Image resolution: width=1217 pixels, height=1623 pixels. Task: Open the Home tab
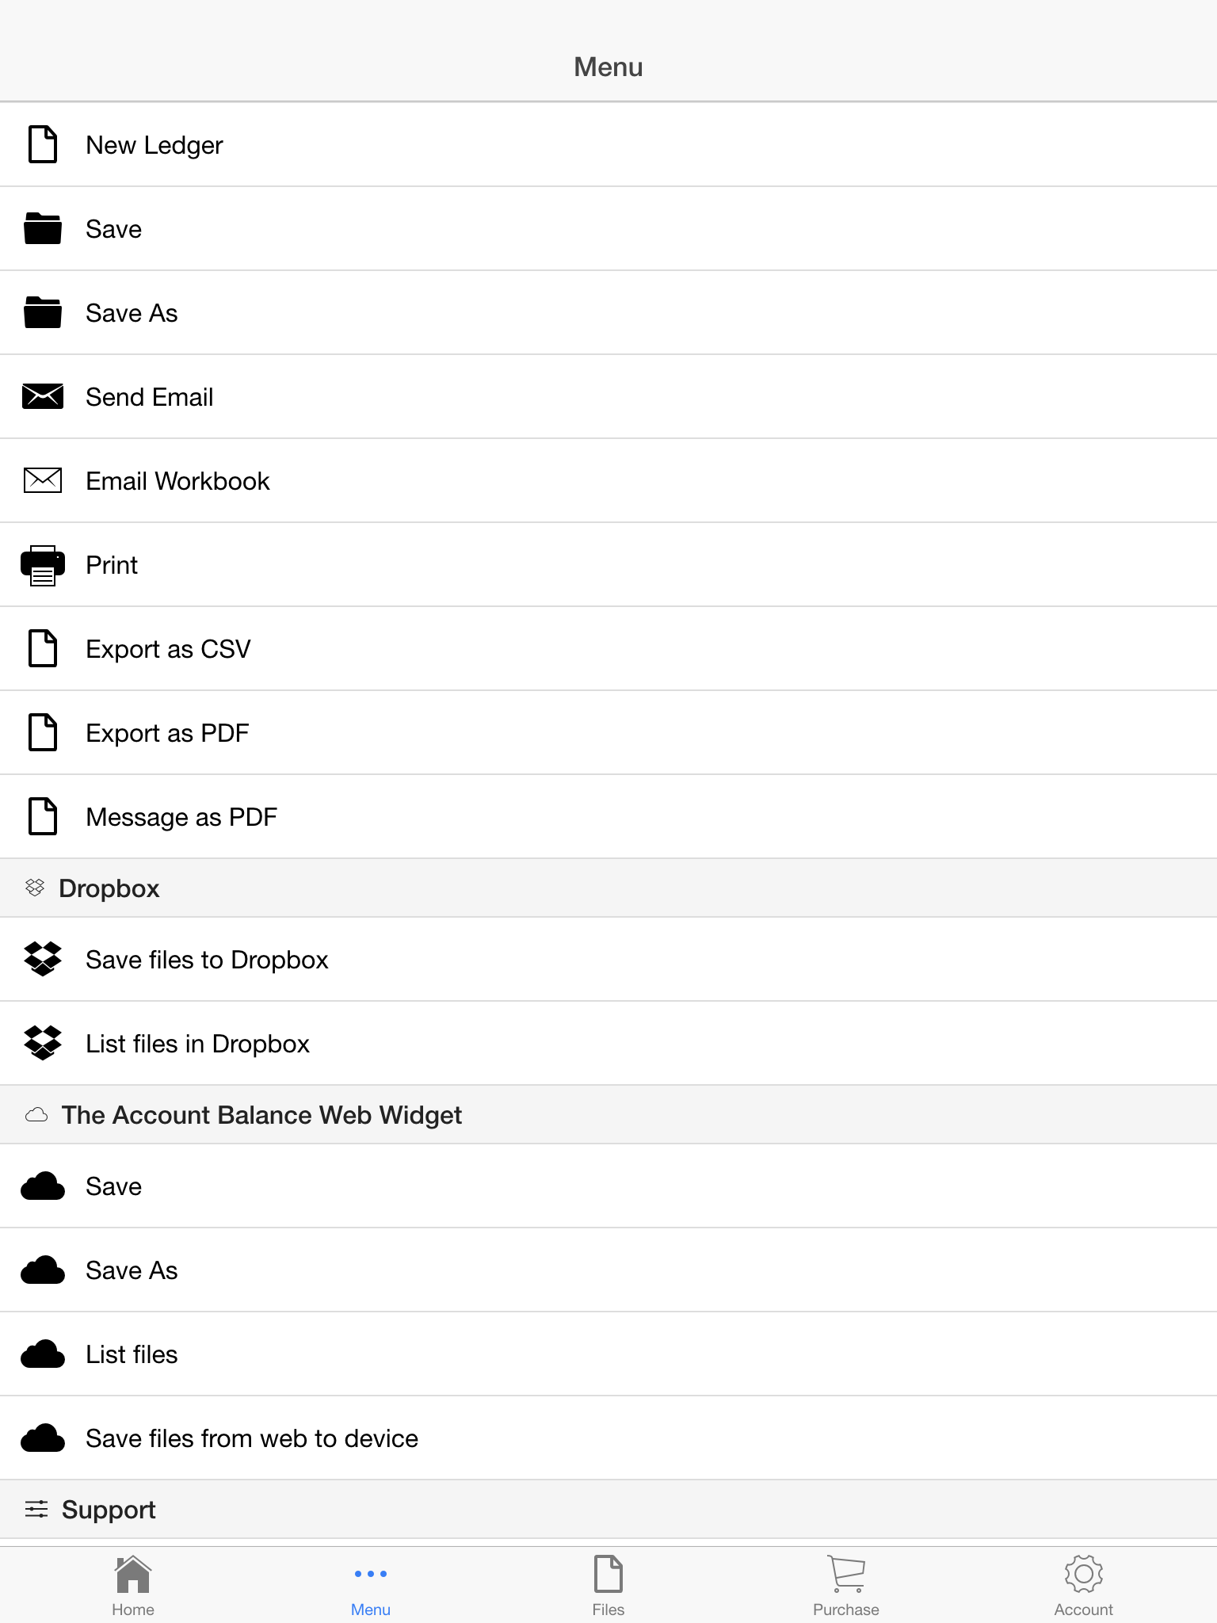[x=133, y=1585]
